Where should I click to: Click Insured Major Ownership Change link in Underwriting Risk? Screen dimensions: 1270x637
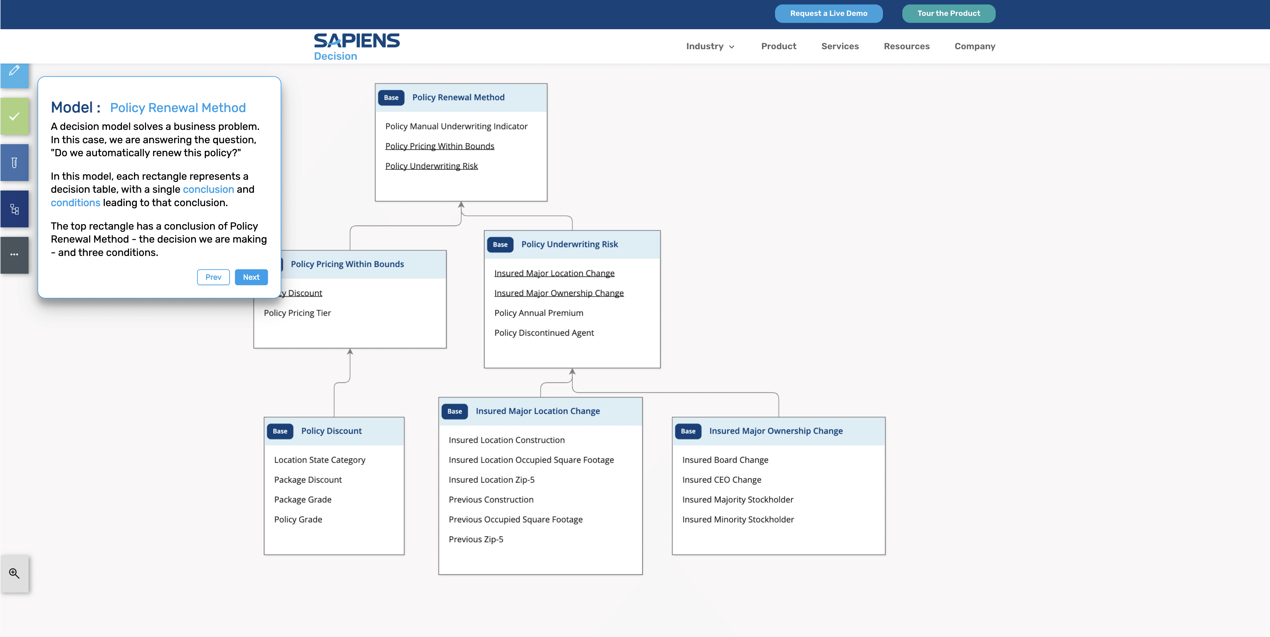(558, 293)
